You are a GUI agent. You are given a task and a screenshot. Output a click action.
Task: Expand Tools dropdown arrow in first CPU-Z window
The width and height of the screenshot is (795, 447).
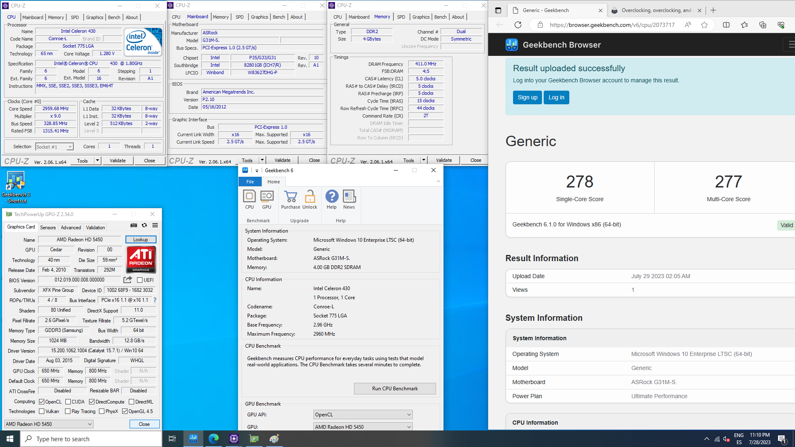(97, 161)
